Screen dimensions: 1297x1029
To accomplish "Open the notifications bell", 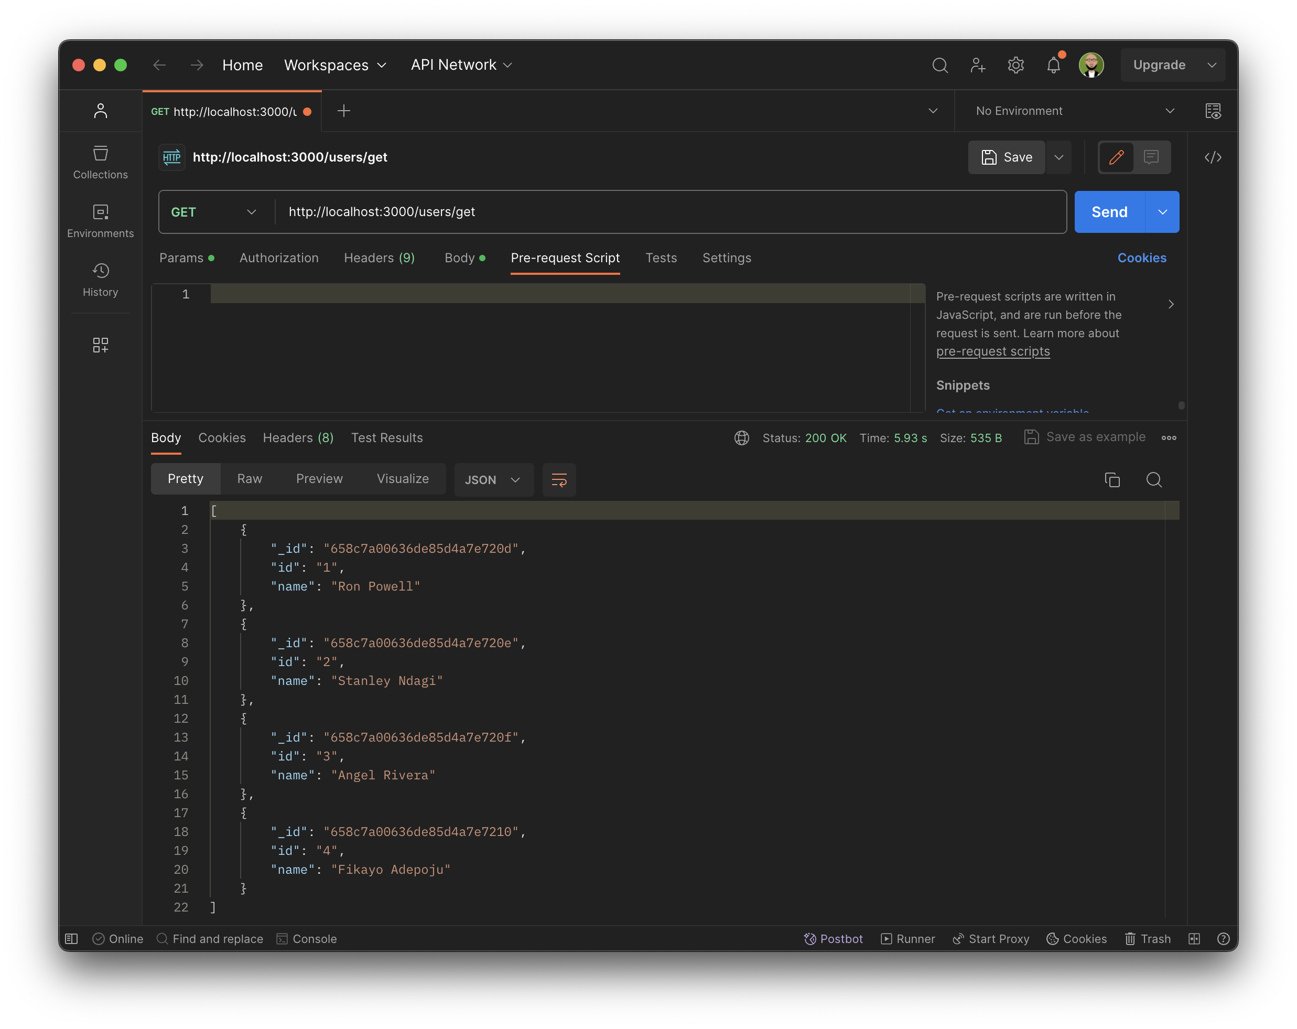I will (1053, 65).
